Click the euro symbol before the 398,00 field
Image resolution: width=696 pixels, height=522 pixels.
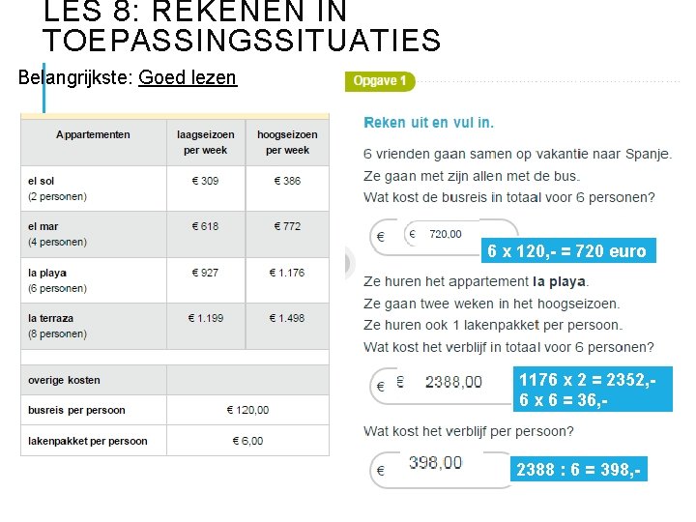tap(380, 472)
